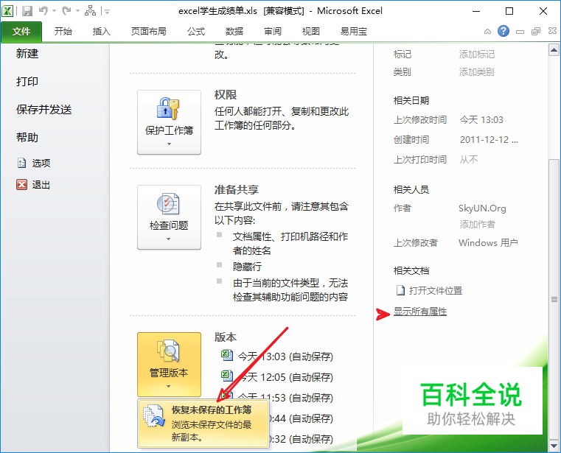Click the Save icon in quick access toolbar
561x453 pixels.
pyautogui.click(x=27, y=11)
